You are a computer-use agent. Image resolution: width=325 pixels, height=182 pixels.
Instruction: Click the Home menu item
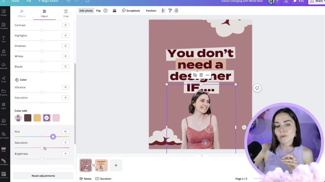click(15, 1)
